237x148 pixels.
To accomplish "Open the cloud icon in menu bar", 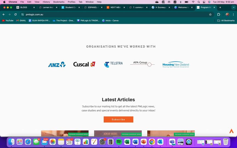I will 157,2.
